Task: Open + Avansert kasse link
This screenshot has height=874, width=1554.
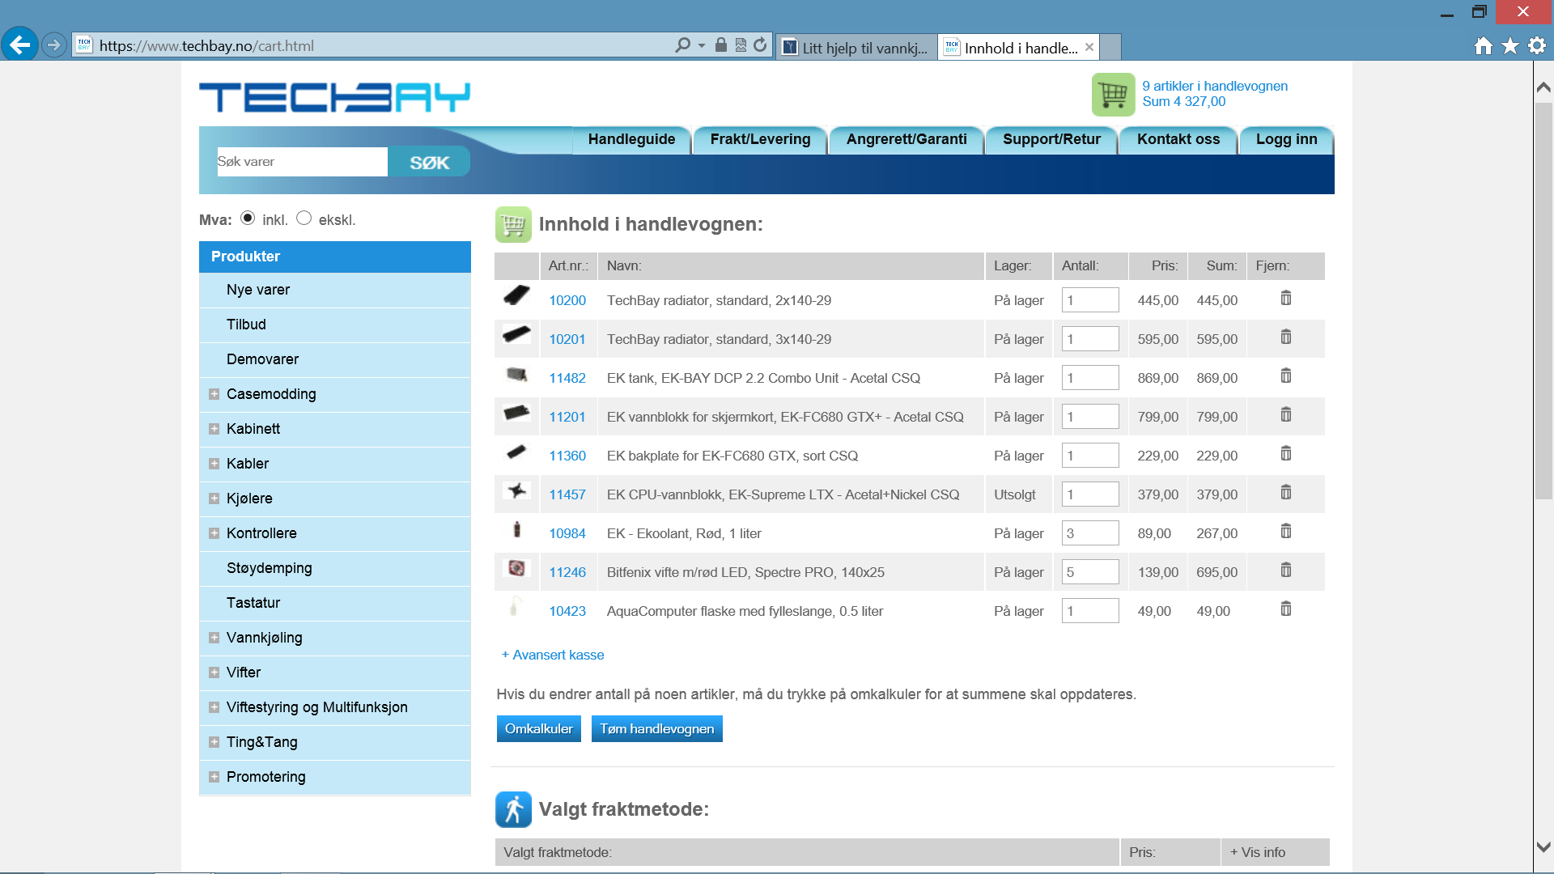Action: point(553,655)
